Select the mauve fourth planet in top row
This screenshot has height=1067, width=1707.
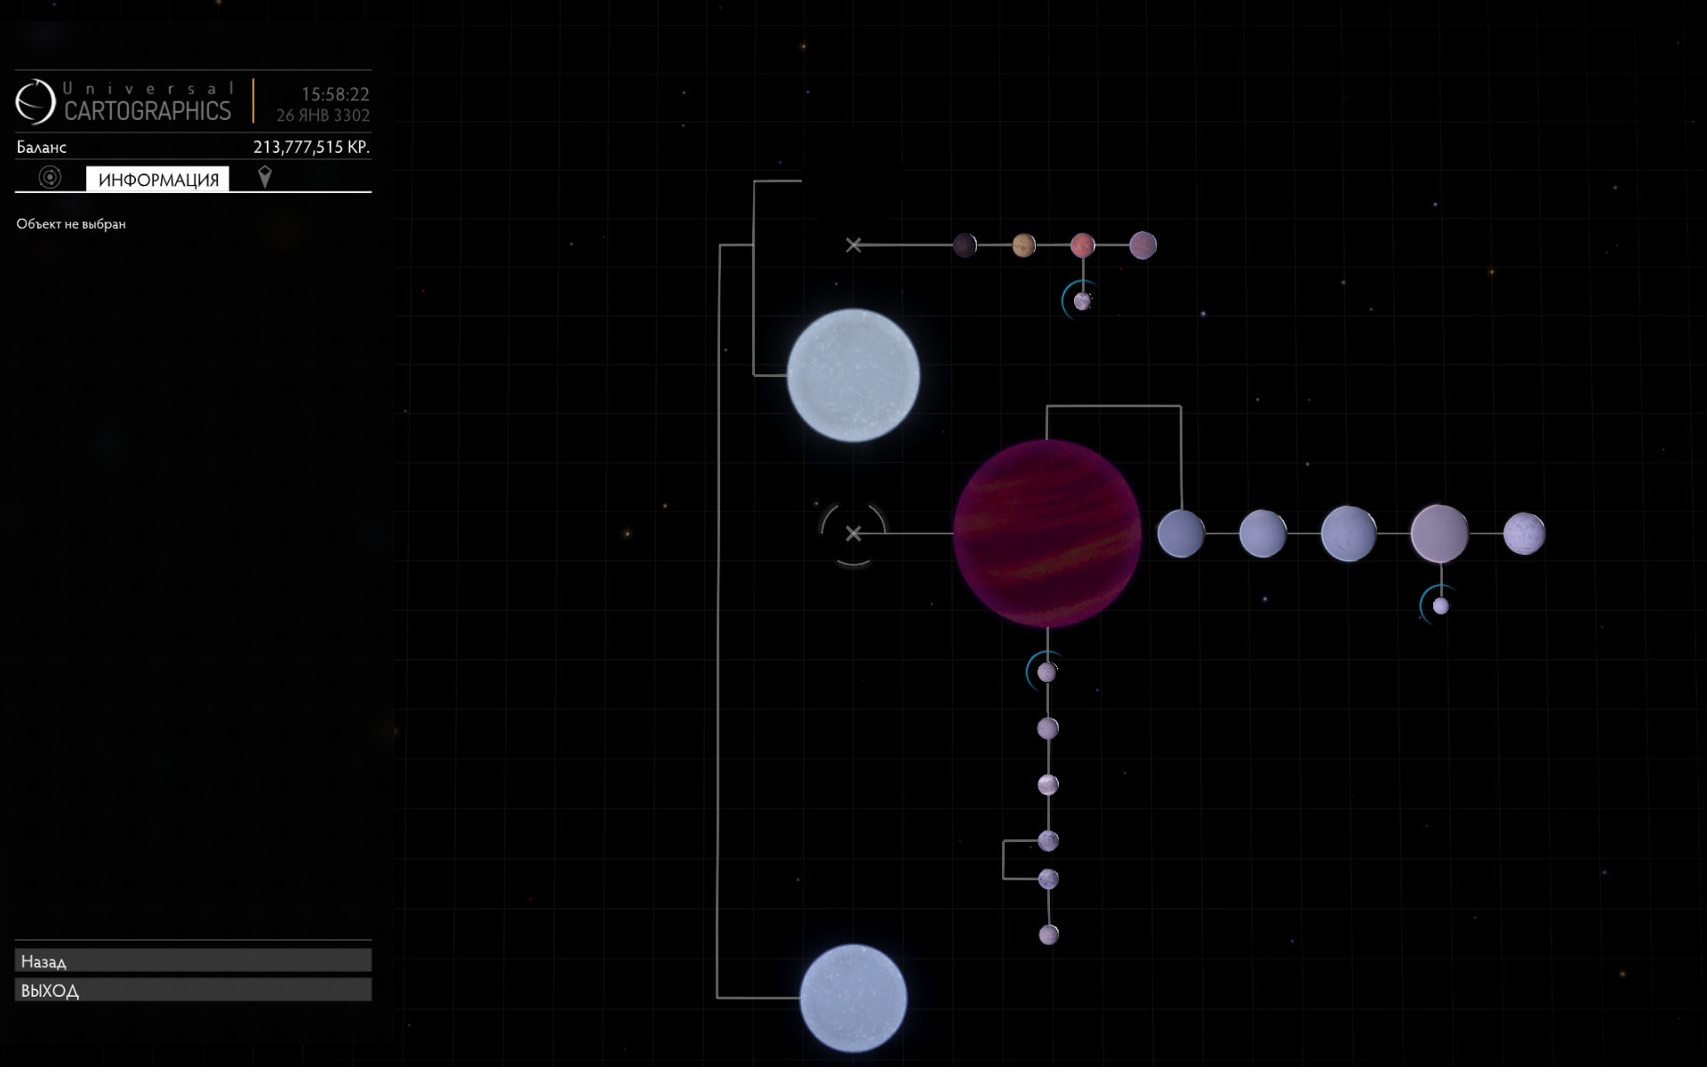click(x=1142, y=245)
